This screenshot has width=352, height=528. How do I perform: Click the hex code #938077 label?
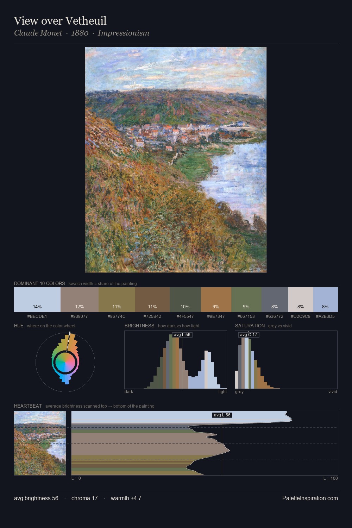click(80, 316)
